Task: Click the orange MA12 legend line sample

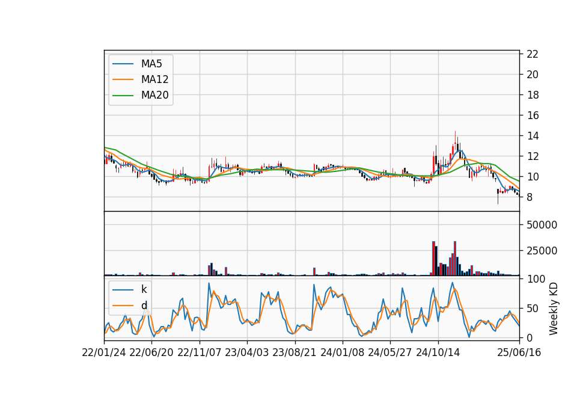Action: [x=123, y=79]
